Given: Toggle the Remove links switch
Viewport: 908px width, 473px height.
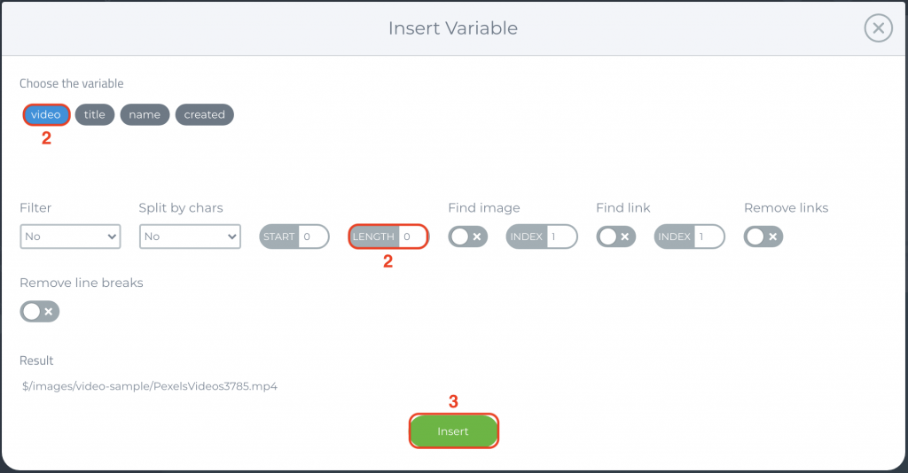Looking at the screenshot, I should pyautogui.click(x=763, y=237).
